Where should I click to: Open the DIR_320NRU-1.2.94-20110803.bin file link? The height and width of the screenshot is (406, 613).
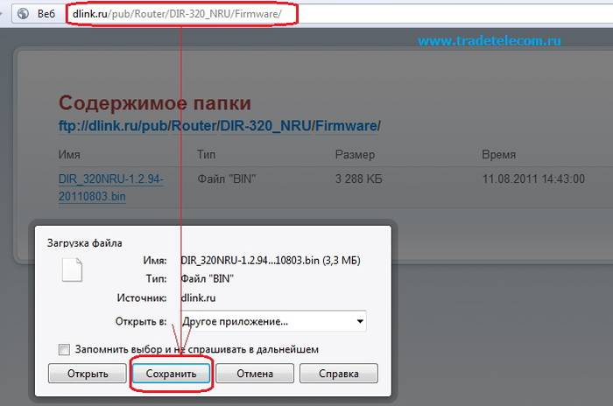[110, 187]
